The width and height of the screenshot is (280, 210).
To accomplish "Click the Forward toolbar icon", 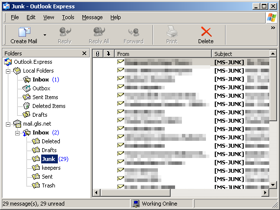I will click(133, 32).
